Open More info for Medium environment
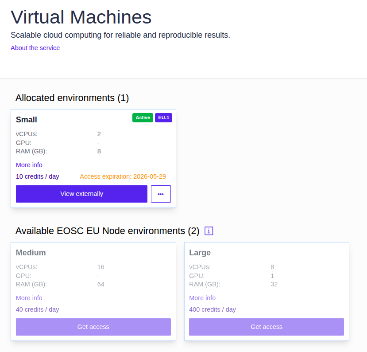 click(x=29, y=298)
